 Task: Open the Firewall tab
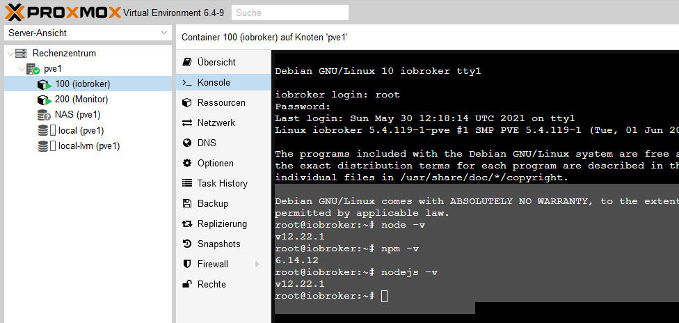[223, 264]
